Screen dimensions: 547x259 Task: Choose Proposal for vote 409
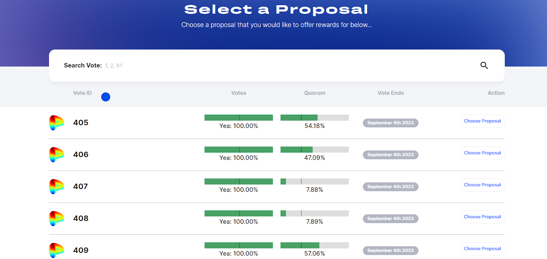click(x=482, y=249)
